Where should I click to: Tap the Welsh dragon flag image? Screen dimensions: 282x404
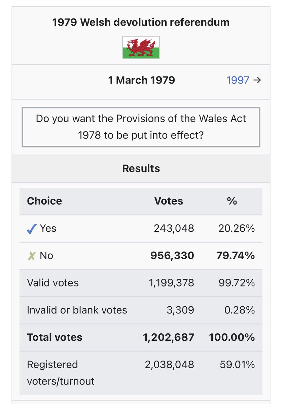tap(141, 47)
